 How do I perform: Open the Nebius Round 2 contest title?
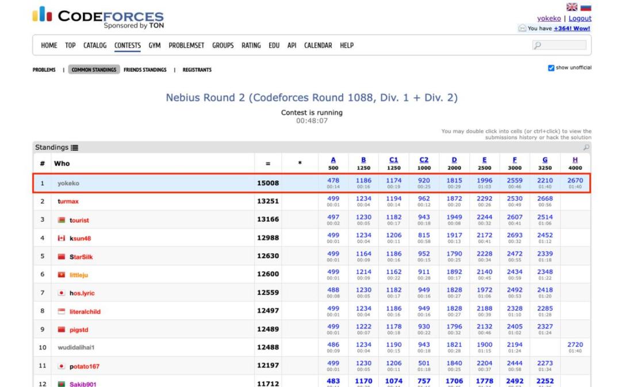click(312, 98)
